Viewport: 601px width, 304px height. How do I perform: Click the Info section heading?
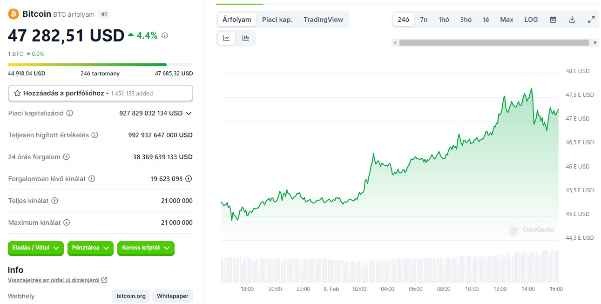(15, 270)
